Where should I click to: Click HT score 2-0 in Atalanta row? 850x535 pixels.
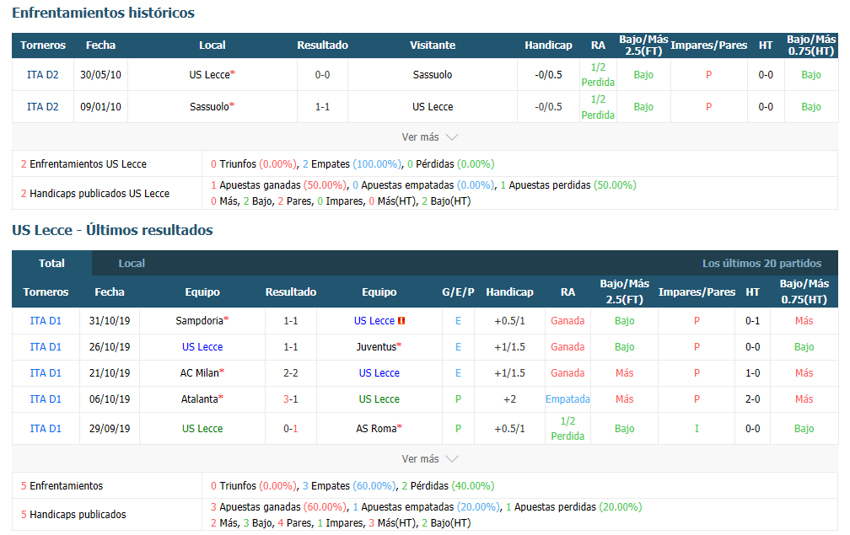[x=752, y=399]
